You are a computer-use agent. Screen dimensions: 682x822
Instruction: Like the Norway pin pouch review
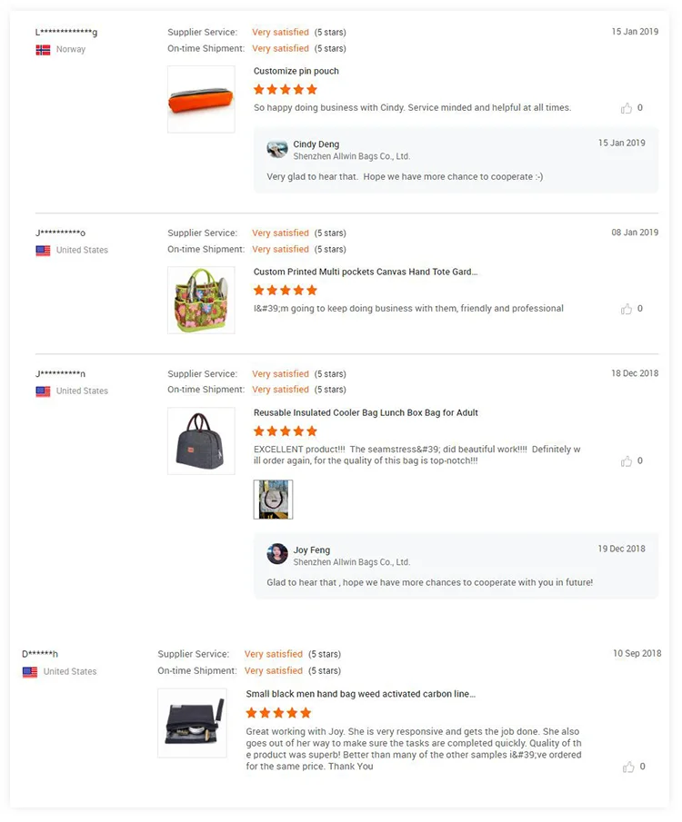coord(627,108)
